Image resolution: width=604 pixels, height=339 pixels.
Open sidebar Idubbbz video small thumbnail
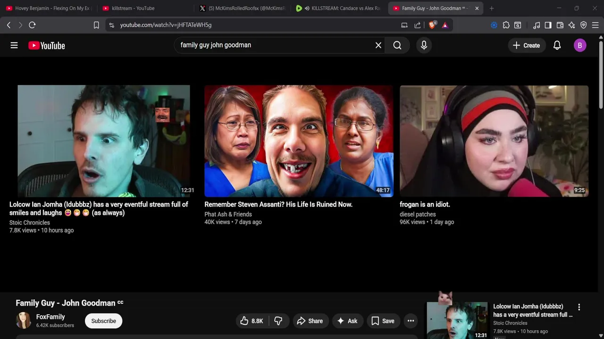[x=457, y=321]
